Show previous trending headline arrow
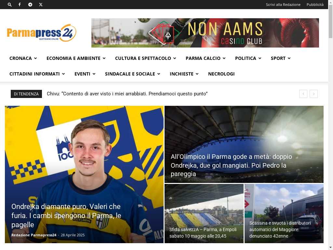Image resolution: width=333 pixels, height=250 pixels. tap(303, 94)
